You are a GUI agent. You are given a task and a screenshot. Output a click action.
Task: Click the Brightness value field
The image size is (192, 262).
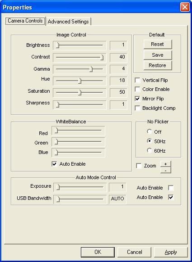tap(118, 45)
